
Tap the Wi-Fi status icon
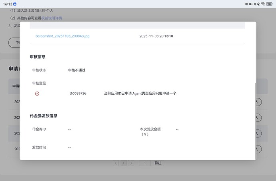coord(263,4)
